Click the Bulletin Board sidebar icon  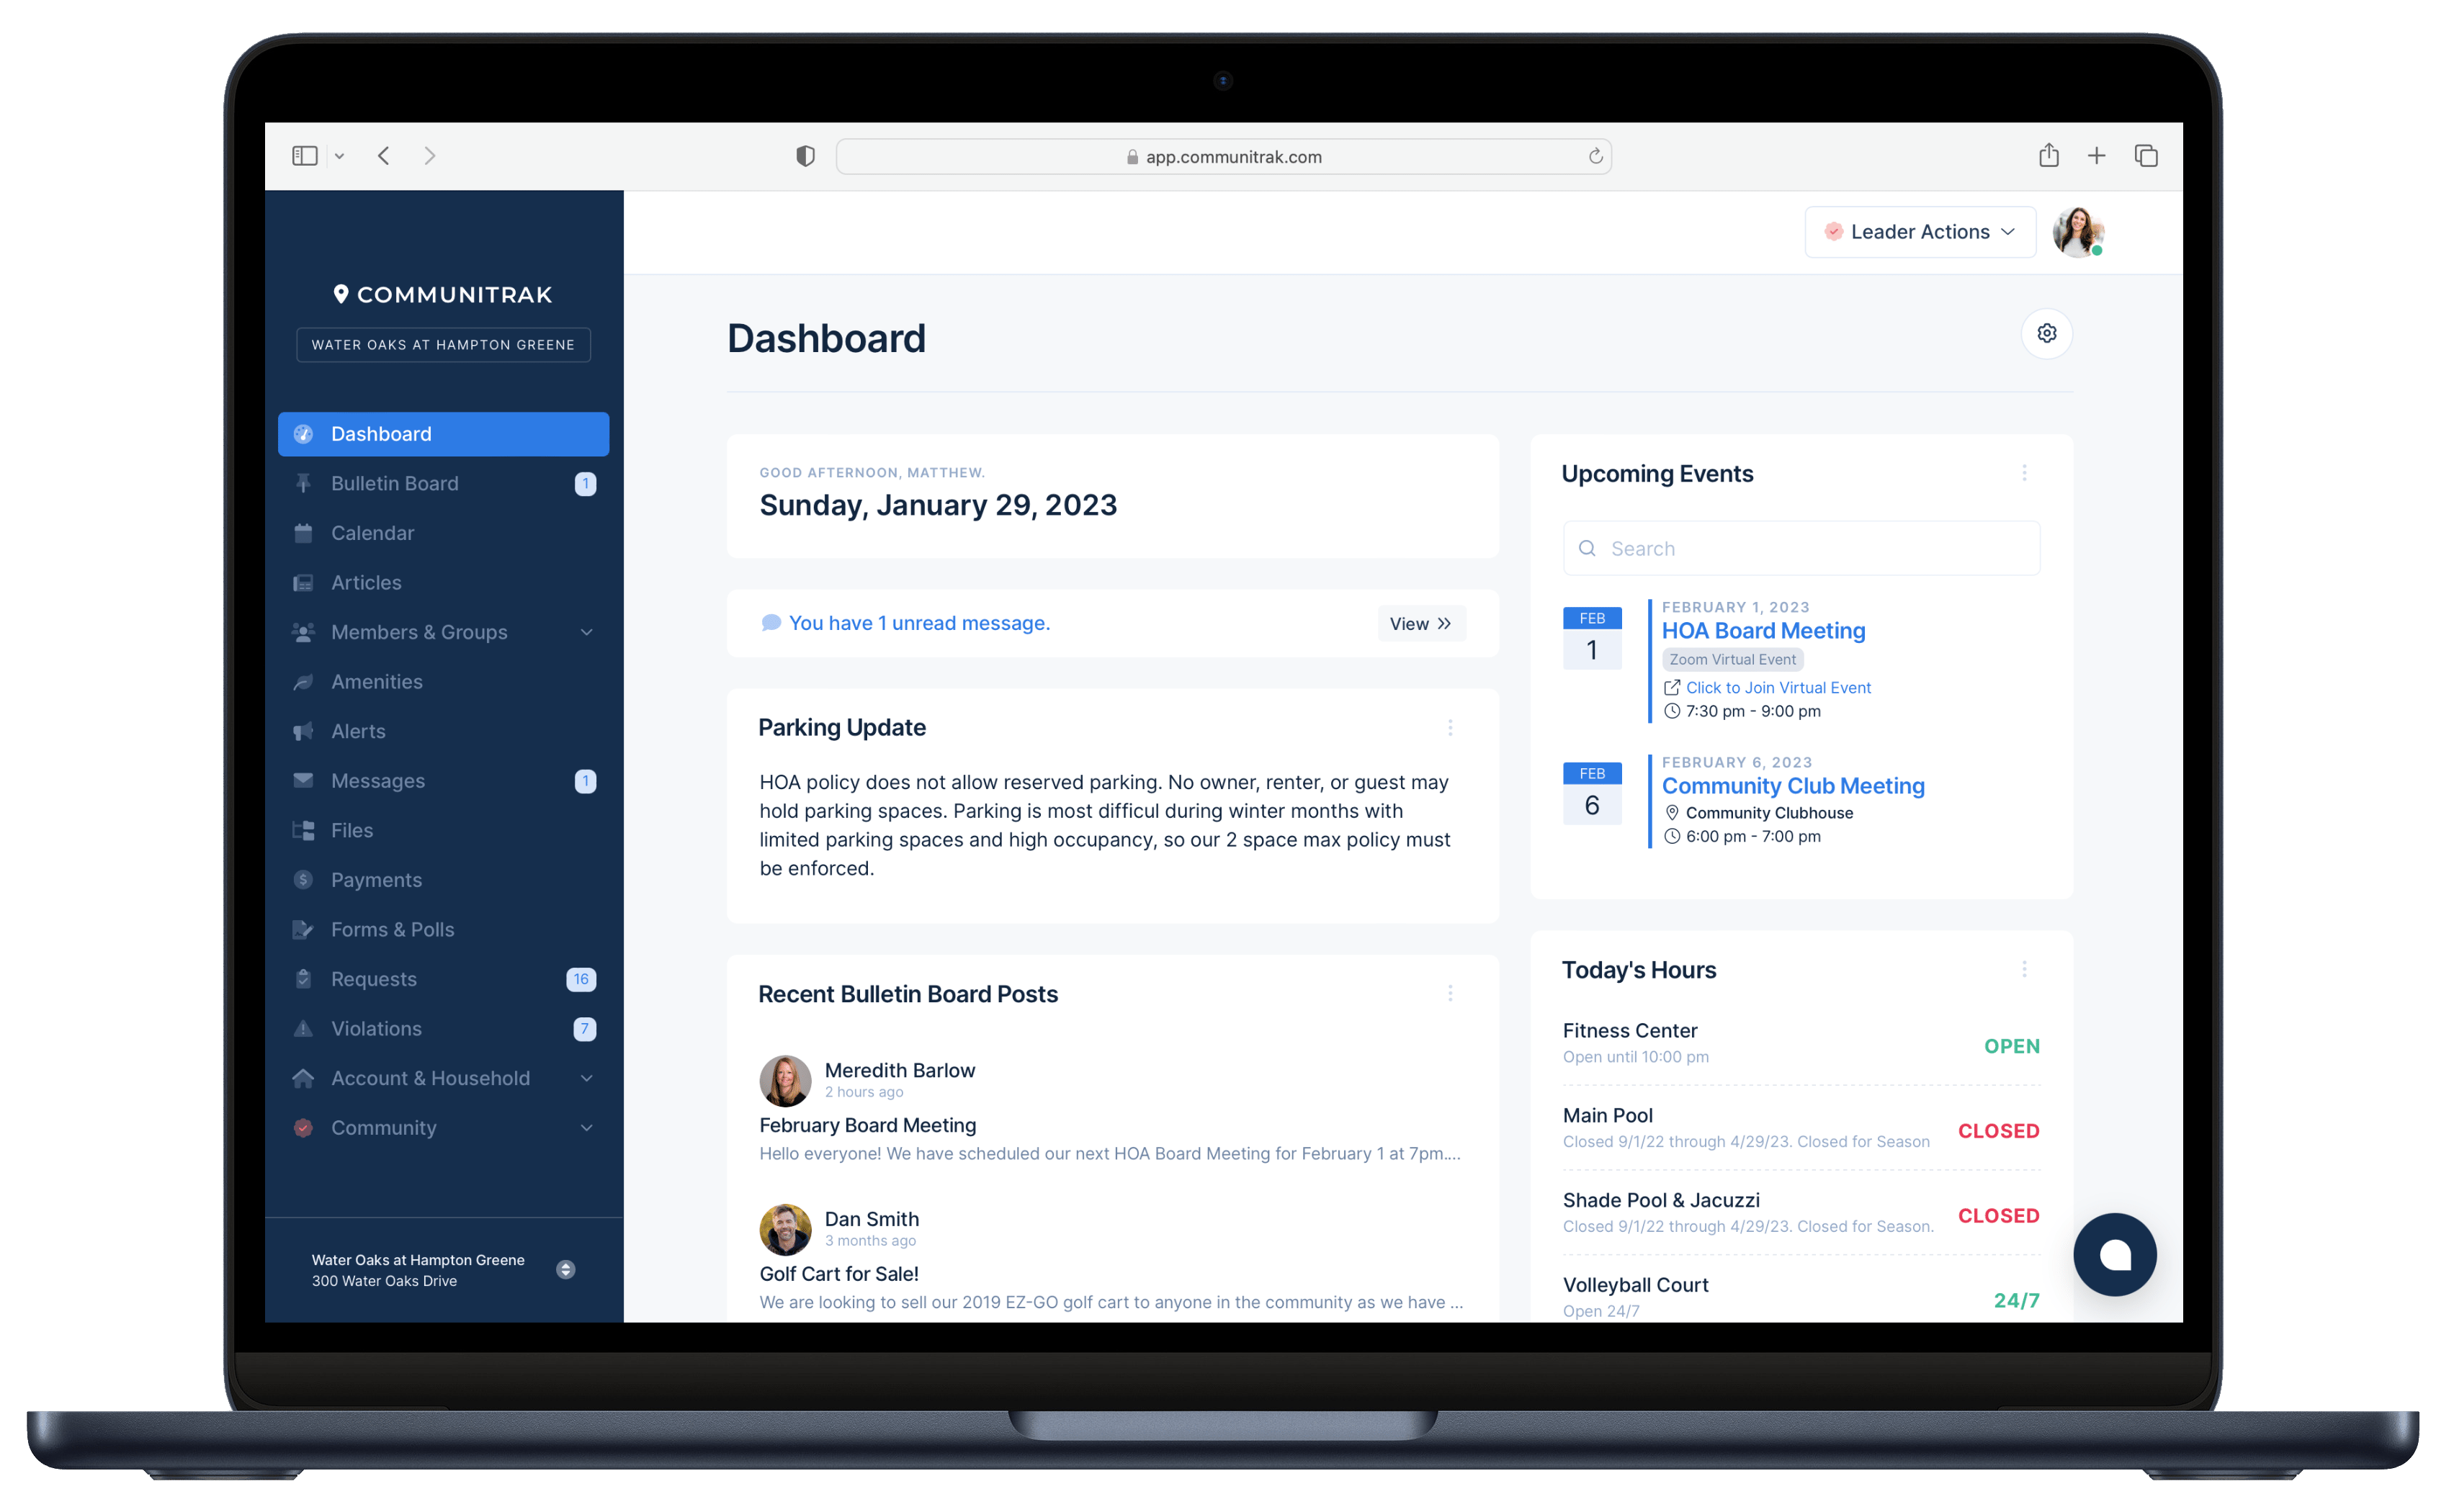tap(306, 482)
